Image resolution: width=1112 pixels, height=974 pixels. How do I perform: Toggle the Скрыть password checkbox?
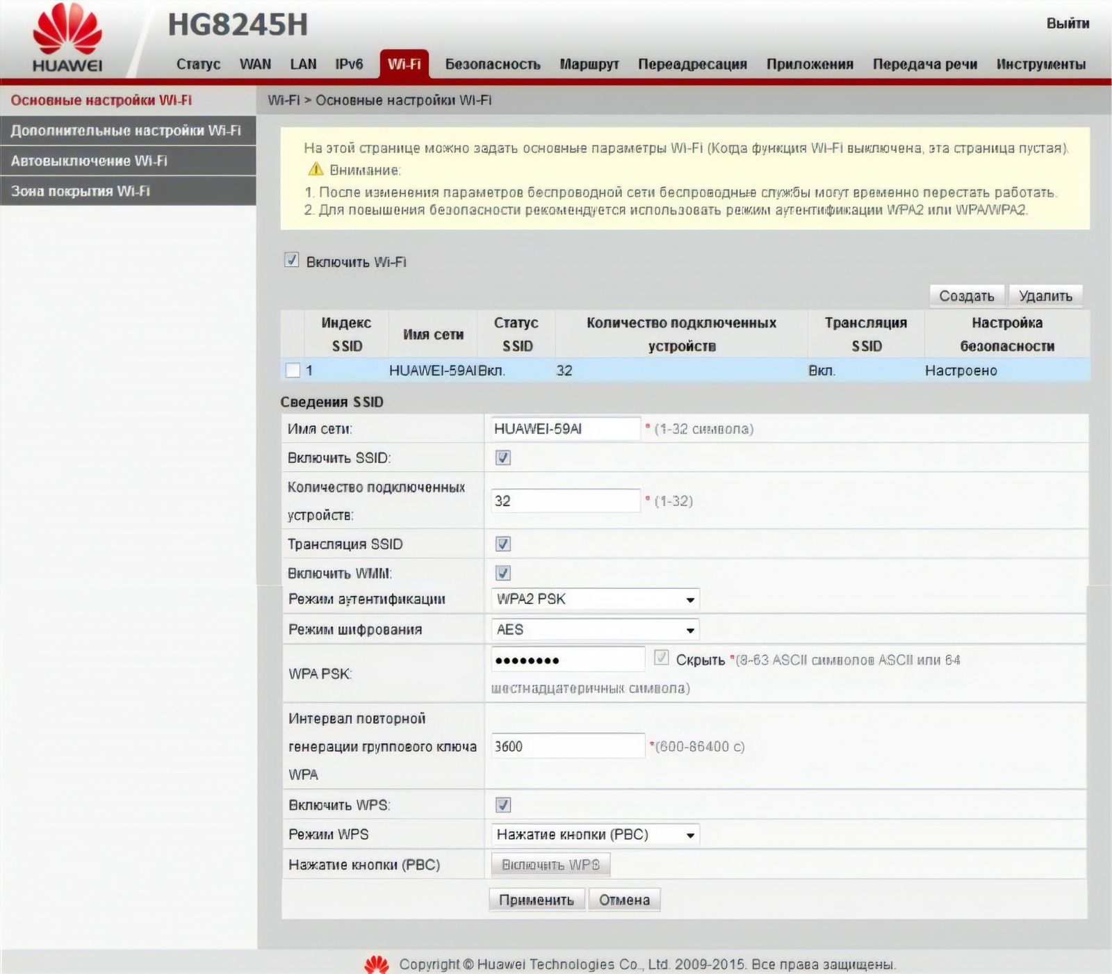click(x=662, y=658)
